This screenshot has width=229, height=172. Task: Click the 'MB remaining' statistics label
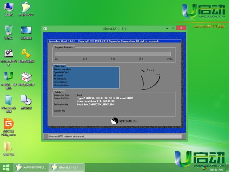tap(60, 79)
